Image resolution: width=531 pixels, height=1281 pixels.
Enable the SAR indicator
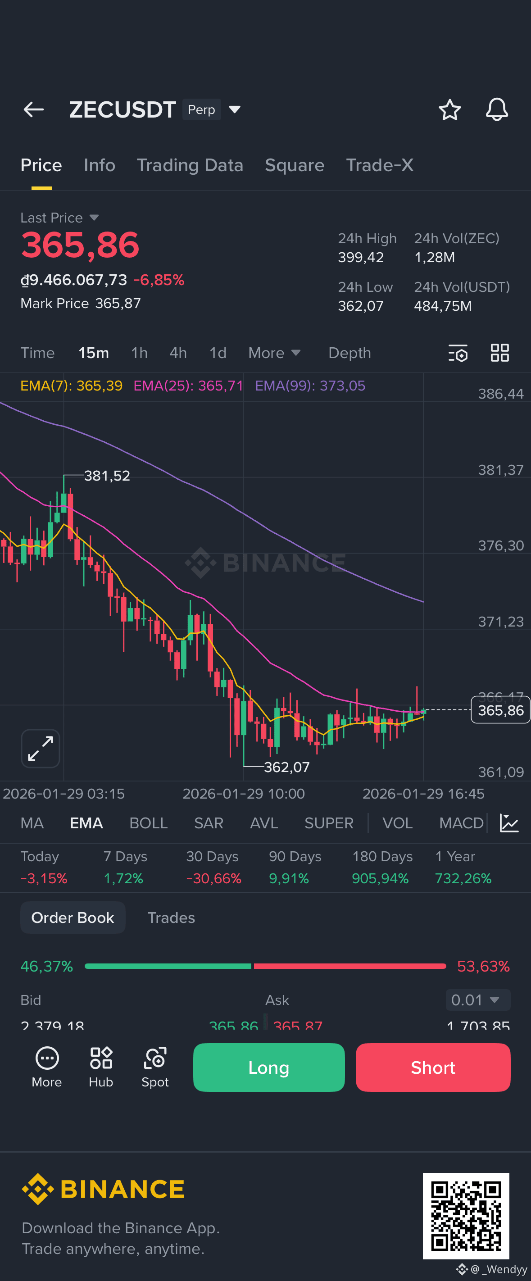point(209,823)
